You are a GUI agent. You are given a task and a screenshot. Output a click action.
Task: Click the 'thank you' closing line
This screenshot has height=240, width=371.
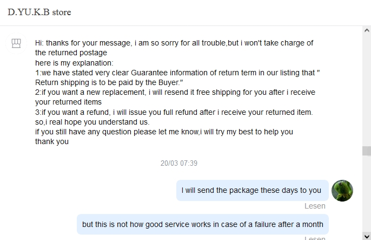52,141
